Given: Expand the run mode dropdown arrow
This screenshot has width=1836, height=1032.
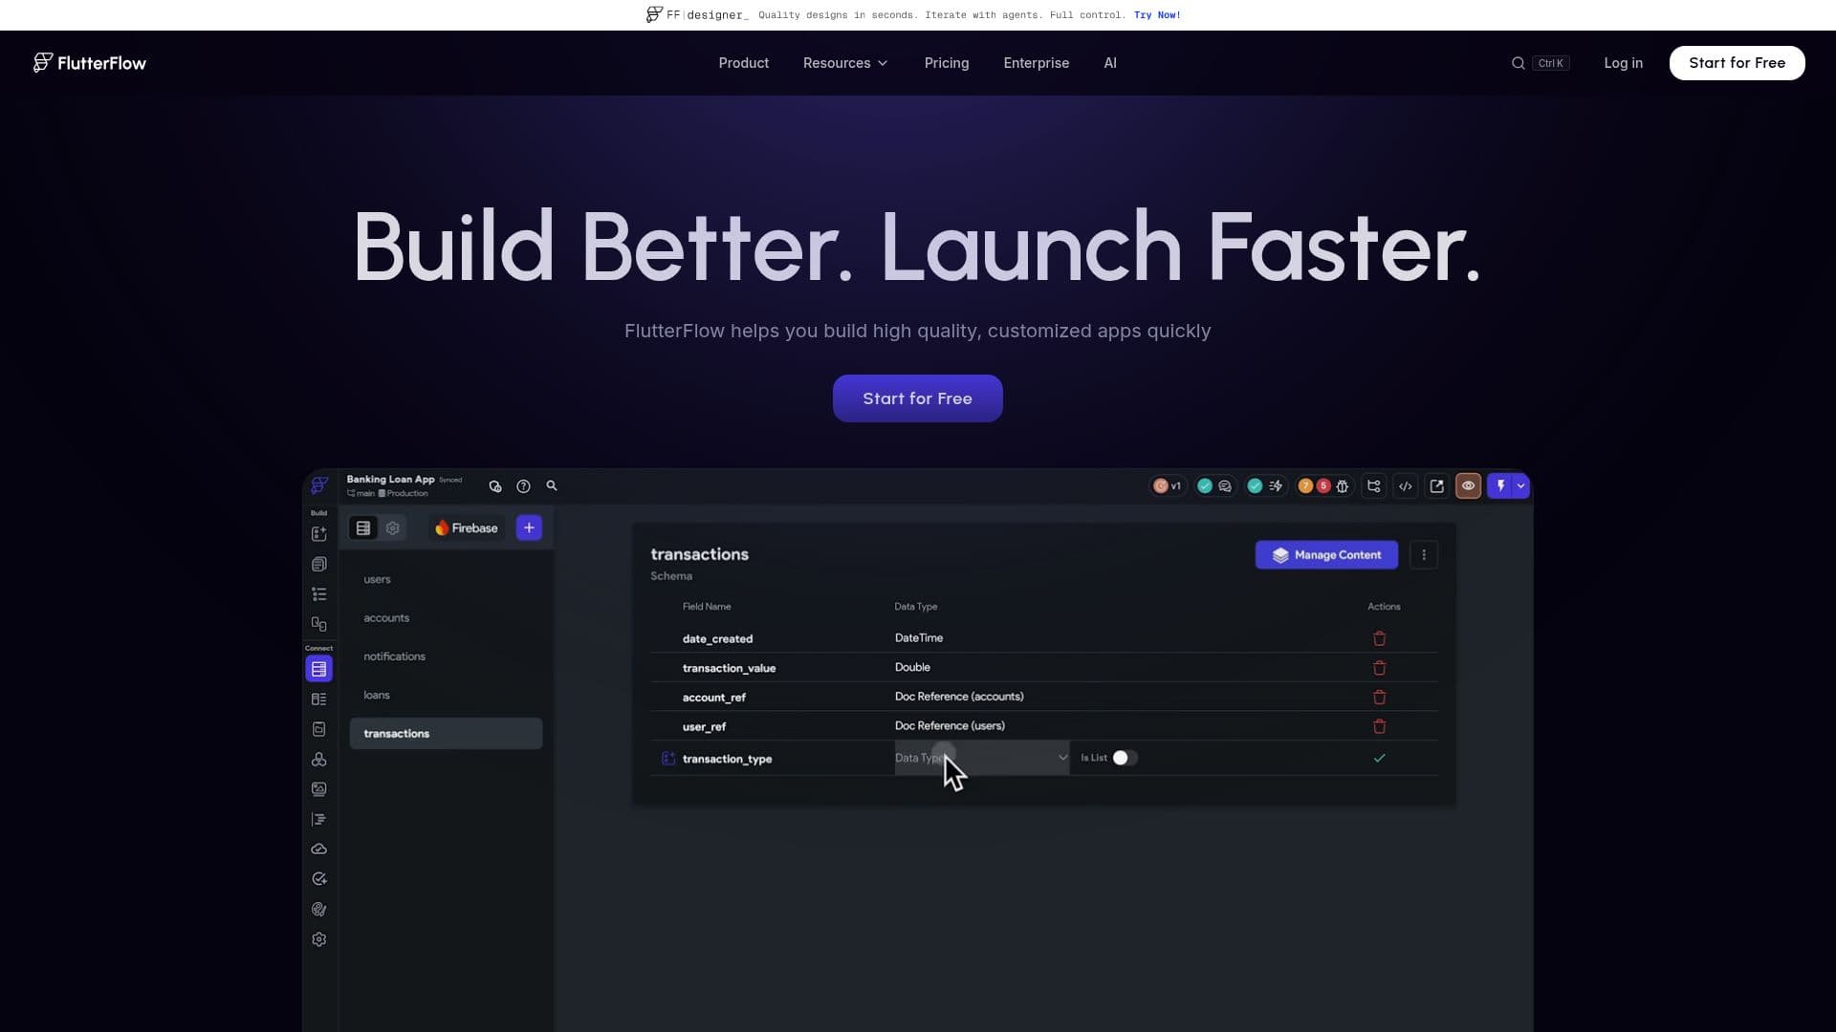Looking at the screenshot, I should tap(1520, 486).
